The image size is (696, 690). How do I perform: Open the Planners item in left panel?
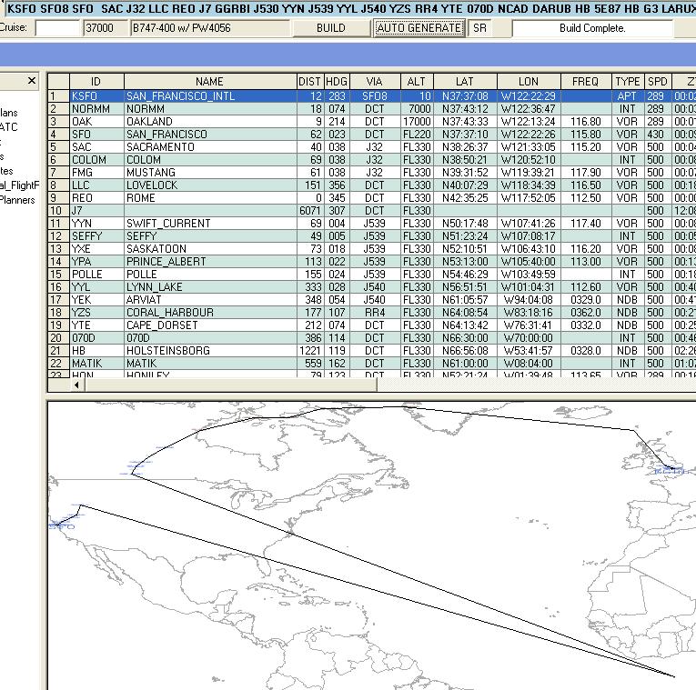[17, 200]
